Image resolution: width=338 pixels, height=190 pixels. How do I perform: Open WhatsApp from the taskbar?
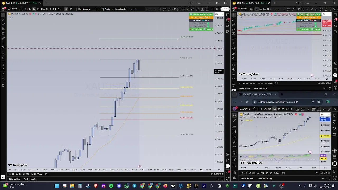(126, 186)
